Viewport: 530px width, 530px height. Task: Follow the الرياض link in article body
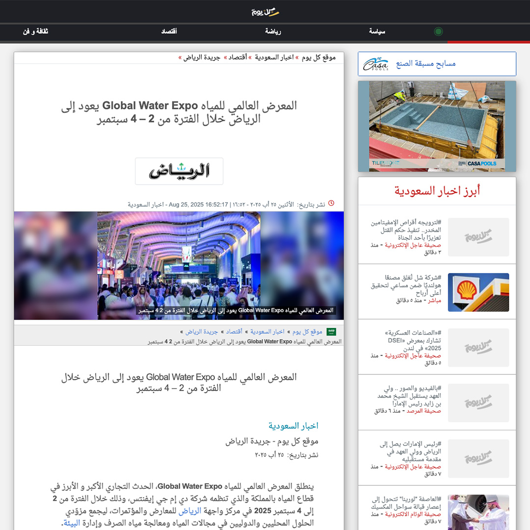[x=189, y=511]
